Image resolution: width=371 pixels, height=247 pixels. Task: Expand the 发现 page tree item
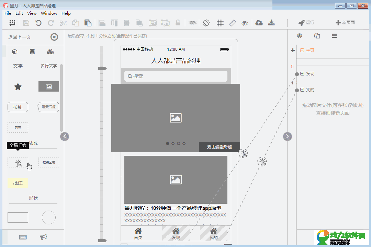click(x=302, y=74)
